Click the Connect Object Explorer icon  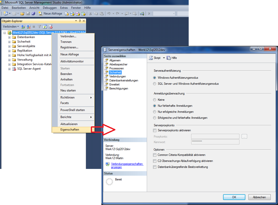23,27
